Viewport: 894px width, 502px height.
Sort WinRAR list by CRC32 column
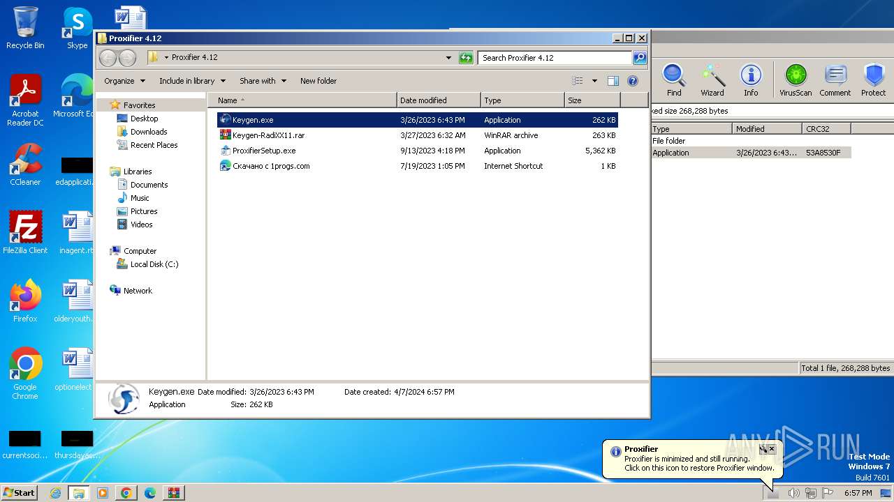point(826,129)
